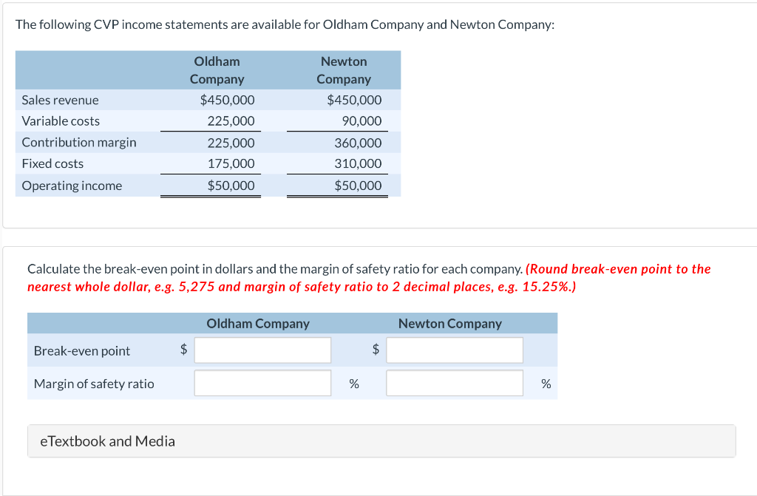Image resolution: width=757 pixels, height=496 pixels.
Task: Select Oldham's operating income $50,000 cell
Action: pyautogui.click(x=231, y=186)
